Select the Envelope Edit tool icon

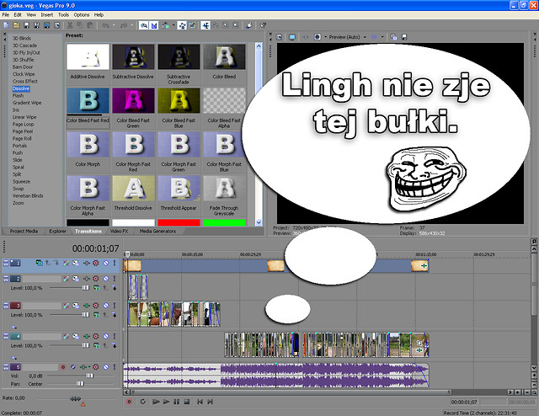point(216,25)
